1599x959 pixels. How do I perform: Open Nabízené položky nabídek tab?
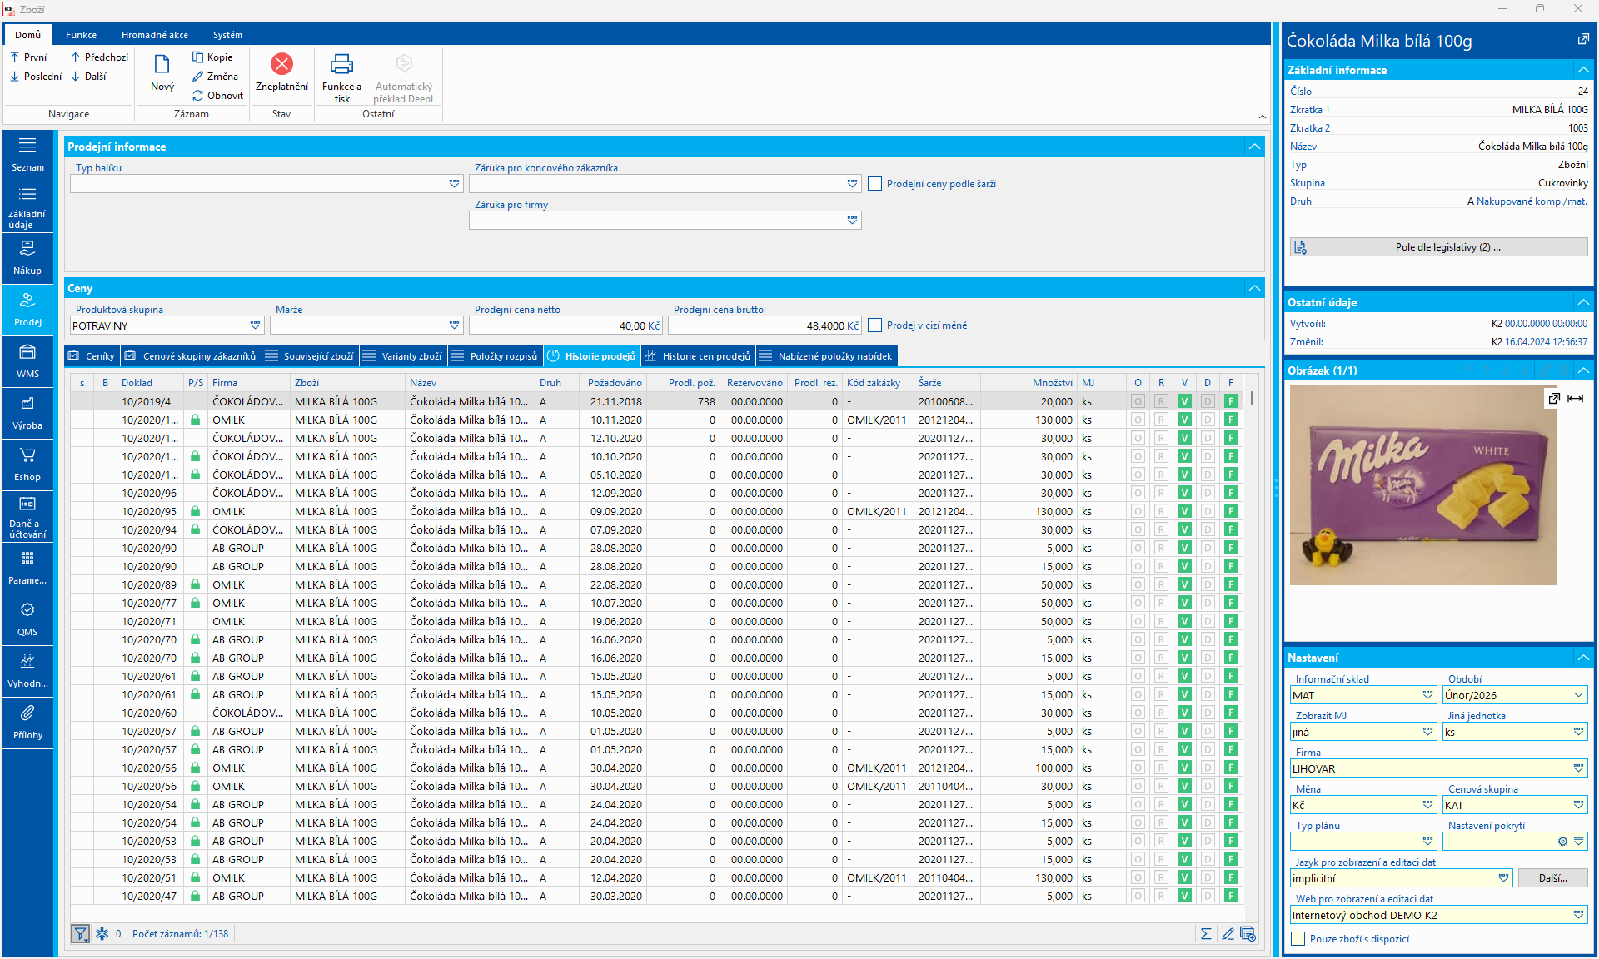pos(826,356)
